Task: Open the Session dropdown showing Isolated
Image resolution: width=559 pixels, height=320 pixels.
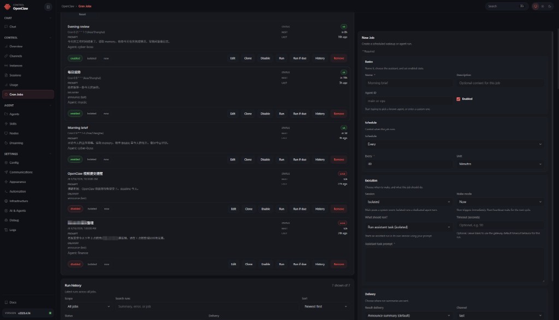Action: tap(408, 202)
